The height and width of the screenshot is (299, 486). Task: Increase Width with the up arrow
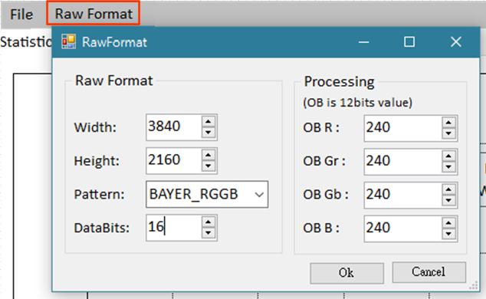point(209,121)
